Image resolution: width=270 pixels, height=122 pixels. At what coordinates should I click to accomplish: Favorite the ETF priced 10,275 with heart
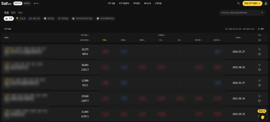click(x=259, y=54)
